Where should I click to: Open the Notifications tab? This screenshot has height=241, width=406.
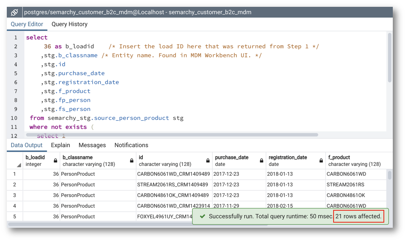pos(131,145)
